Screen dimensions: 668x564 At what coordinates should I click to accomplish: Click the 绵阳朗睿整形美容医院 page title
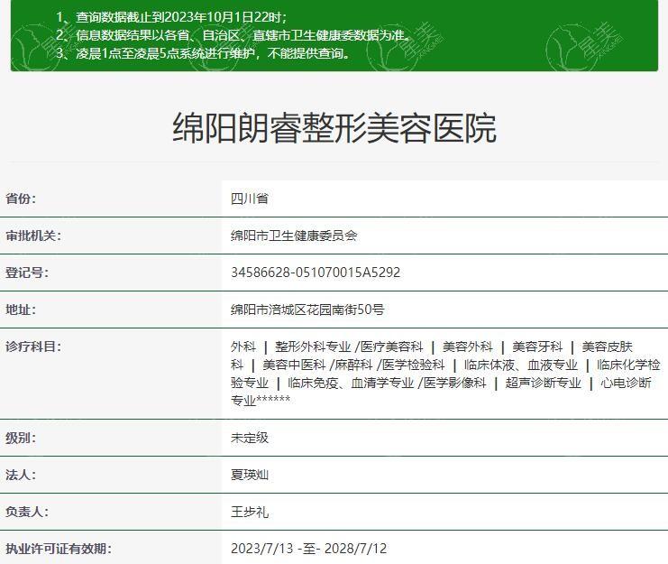[334, 128]
